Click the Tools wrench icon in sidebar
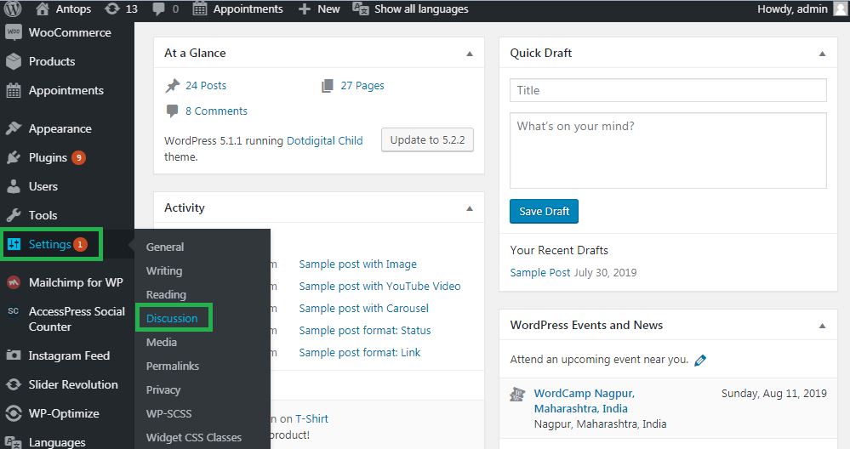Image resolution: width=850 pixels, height=449 pixels. click(x=14, y=215)
